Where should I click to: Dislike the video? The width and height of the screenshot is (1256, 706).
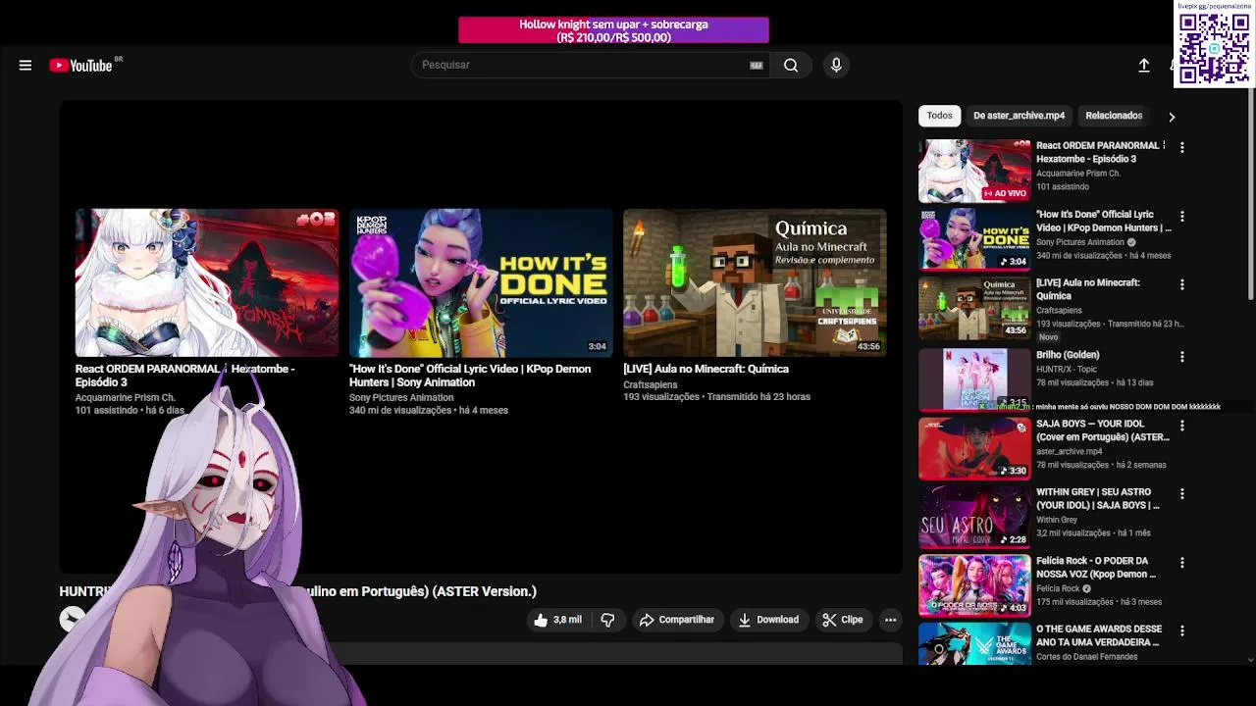tap(607, 620)
